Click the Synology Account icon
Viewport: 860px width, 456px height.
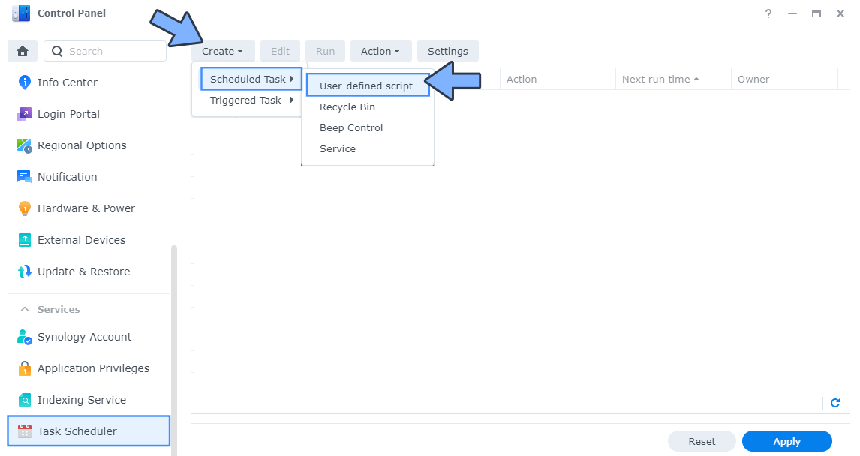[24, 337]
